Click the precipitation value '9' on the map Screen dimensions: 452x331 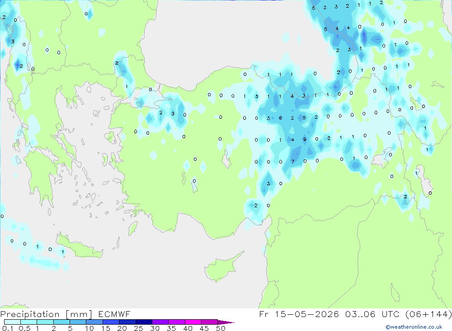(x=305, y=140)
